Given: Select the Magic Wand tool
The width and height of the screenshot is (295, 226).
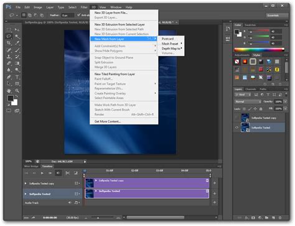Looking at the screenshot, I should 17,37.
